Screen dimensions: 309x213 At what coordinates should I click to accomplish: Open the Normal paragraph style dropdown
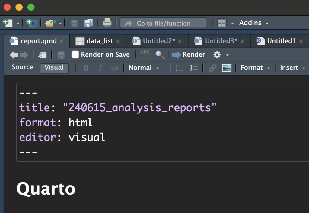coord(144,68)
